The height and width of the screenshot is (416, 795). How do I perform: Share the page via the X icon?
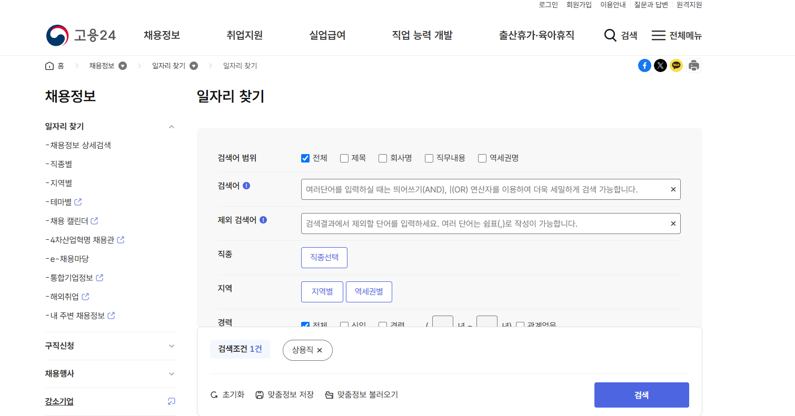coord(660,65)
